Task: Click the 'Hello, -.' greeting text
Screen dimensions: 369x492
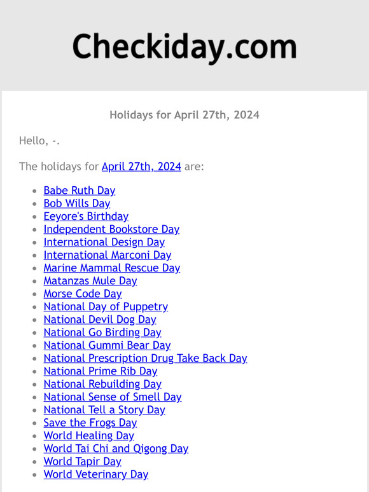Action: pos(39,140)
